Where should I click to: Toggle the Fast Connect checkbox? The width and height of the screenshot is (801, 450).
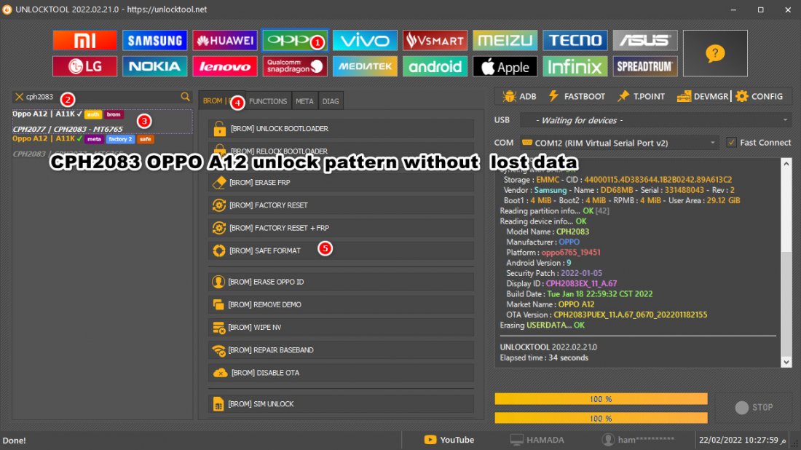(x=732, y=143)
